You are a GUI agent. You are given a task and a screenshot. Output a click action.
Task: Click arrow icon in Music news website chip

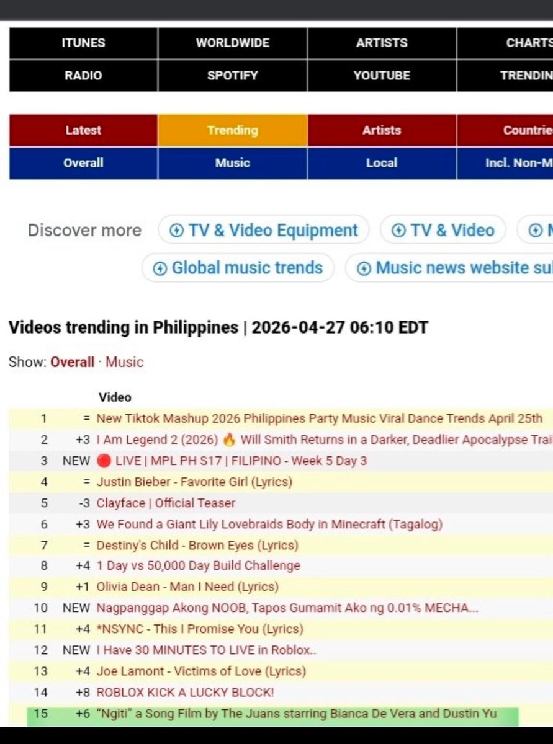(364, 268)
